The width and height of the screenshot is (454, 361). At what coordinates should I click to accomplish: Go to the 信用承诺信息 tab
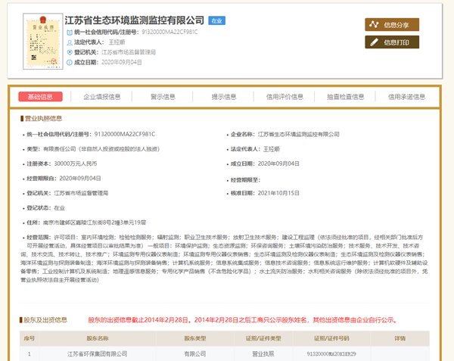point(407,97)
